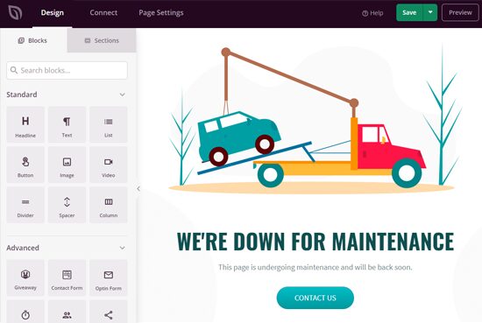Insert a Column block
This screenshot has height=323, width=482.
pos(109,205)
